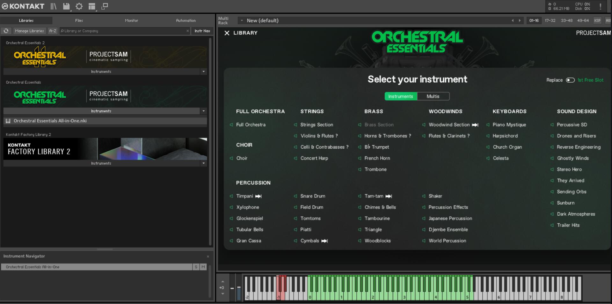Image resolution: width=612 pixels, height=304 pixels.
Task: Select the Multis toggle button
Action: coord(433,96)
